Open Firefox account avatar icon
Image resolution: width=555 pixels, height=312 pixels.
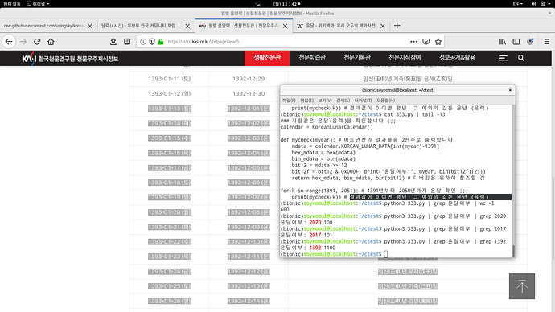coord(530,41)
